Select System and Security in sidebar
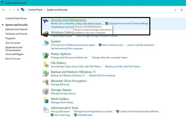This screenshot has height=123, width=186. point(16,25)
